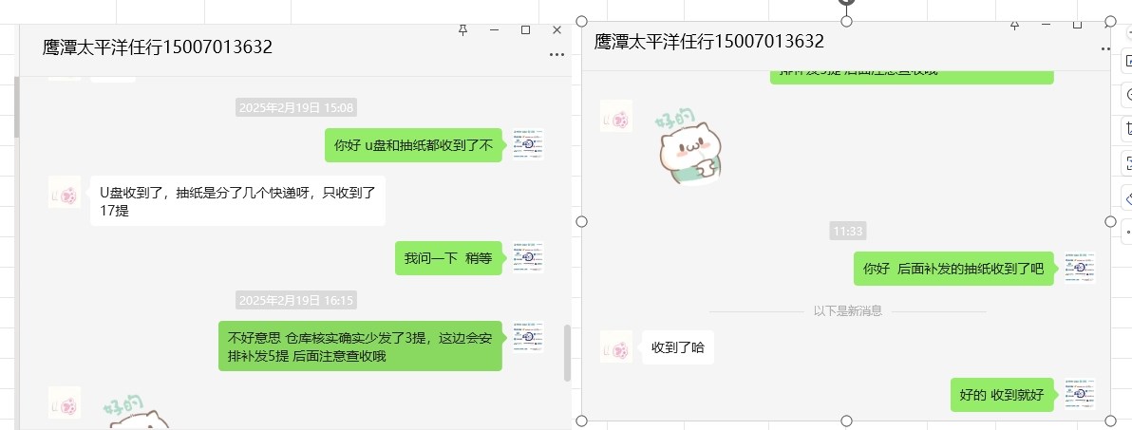Click the '2025年2月19日 16:15' timestamp label
This screenshot has height=430, width=1132.
tap(296, 300)
